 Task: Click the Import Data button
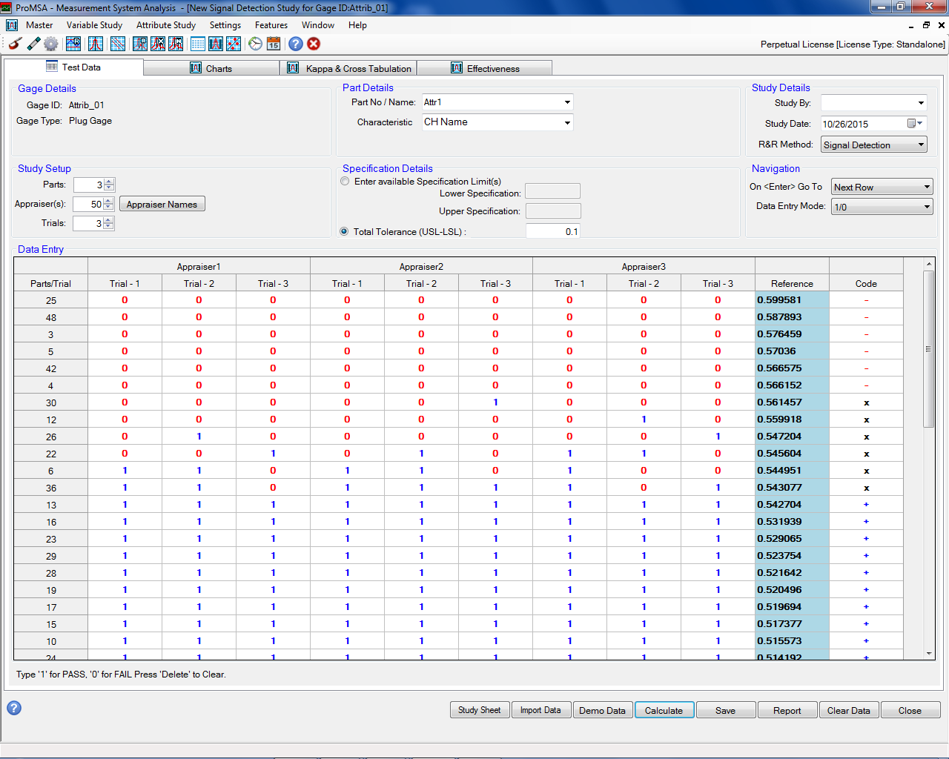pyautogui.click(x=540, y=710)
